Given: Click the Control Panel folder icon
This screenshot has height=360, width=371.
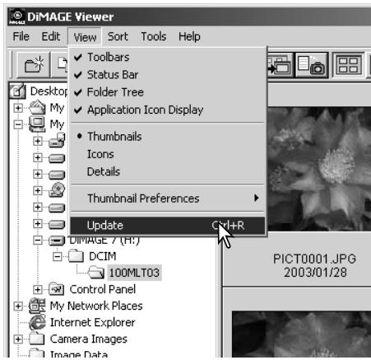Looking at the screenshot, I should [x=56, y=289].
